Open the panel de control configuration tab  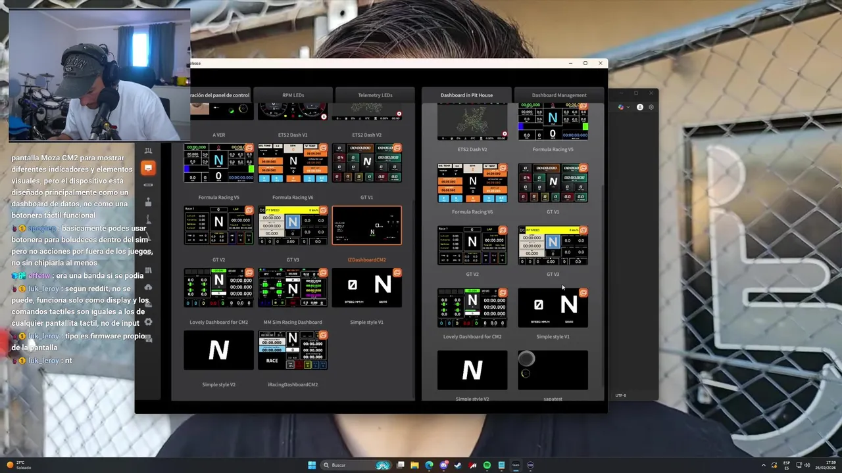219,95
